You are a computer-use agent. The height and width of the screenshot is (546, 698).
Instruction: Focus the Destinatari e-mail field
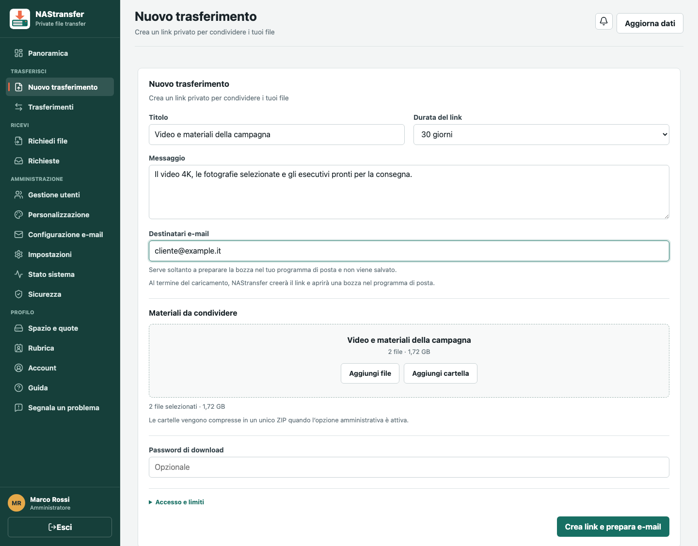pyautogui.click(x=409, y=251)
